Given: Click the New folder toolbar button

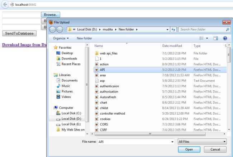Looking at the screenshot, I should pyautogui.click(x=84, y=38).
